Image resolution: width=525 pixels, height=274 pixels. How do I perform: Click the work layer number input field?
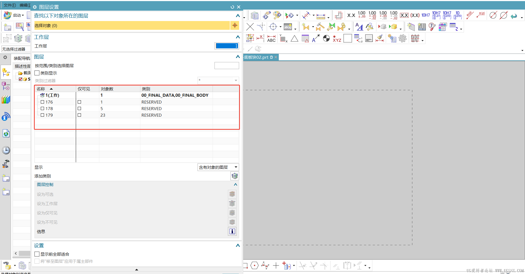pyautogui.click(x=227, y=46)
